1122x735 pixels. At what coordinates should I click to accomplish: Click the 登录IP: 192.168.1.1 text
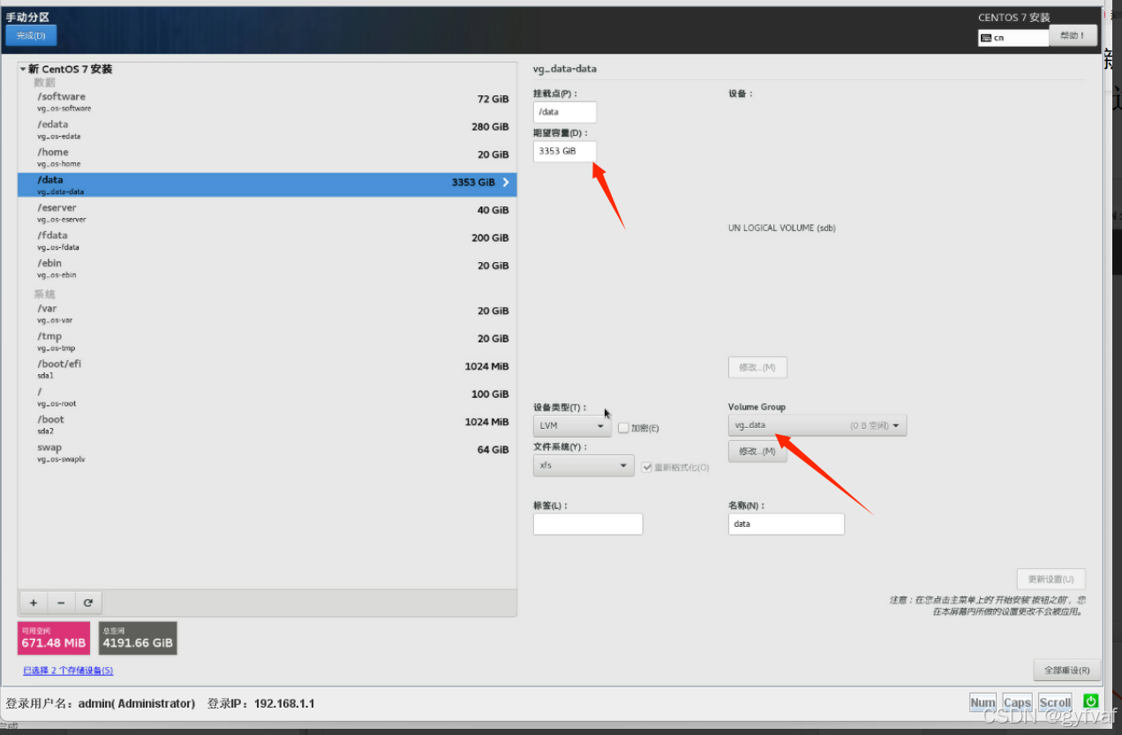click(261, 703)
